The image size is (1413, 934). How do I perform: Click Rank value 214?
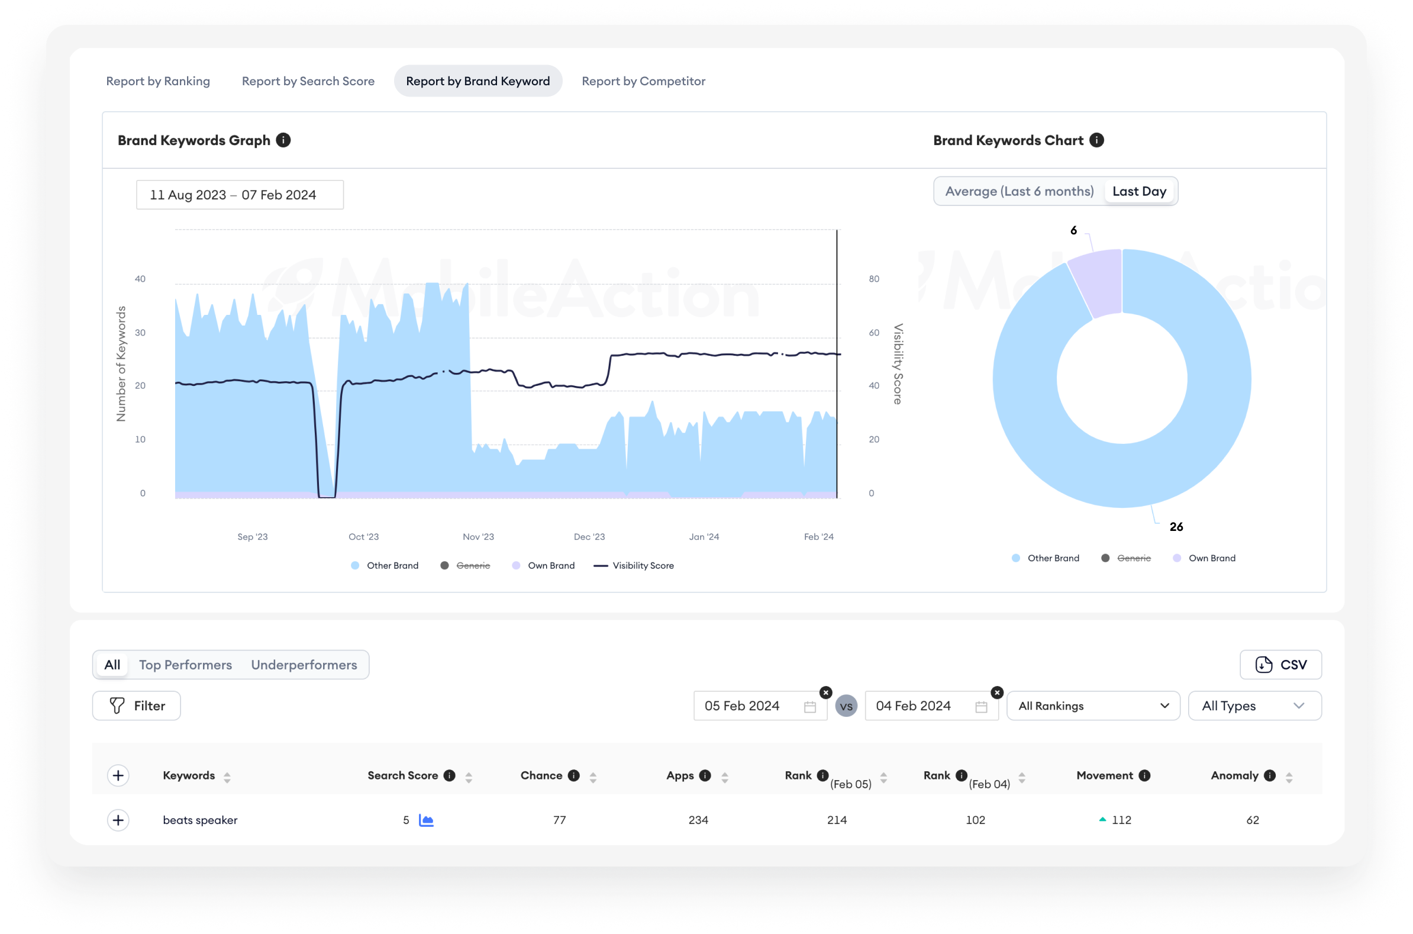pyautogui.click(x=837, y=821)
